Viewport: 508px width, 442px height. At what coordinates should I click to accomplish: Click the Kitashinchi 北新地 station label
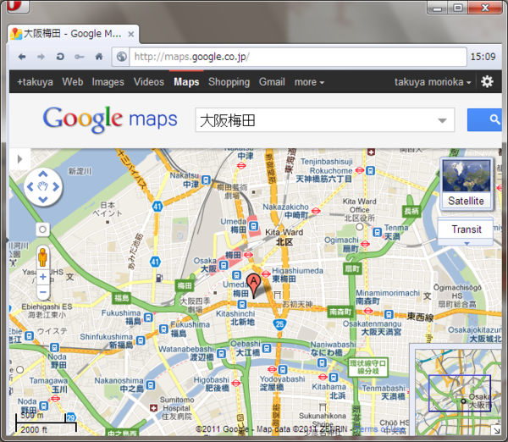[x=235, y=318]
